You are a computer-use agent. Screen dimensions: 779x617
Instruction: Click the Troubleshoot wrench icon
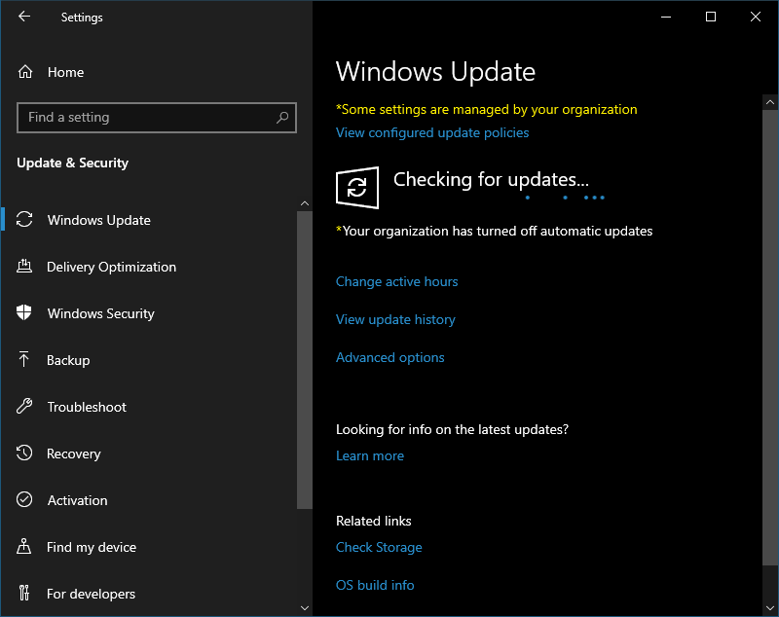[23, 406]
